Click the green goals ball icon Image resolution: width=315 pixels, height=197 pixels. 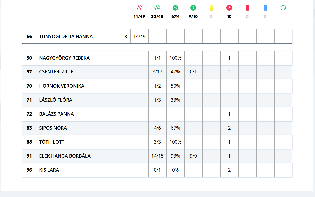pos(157,8)
